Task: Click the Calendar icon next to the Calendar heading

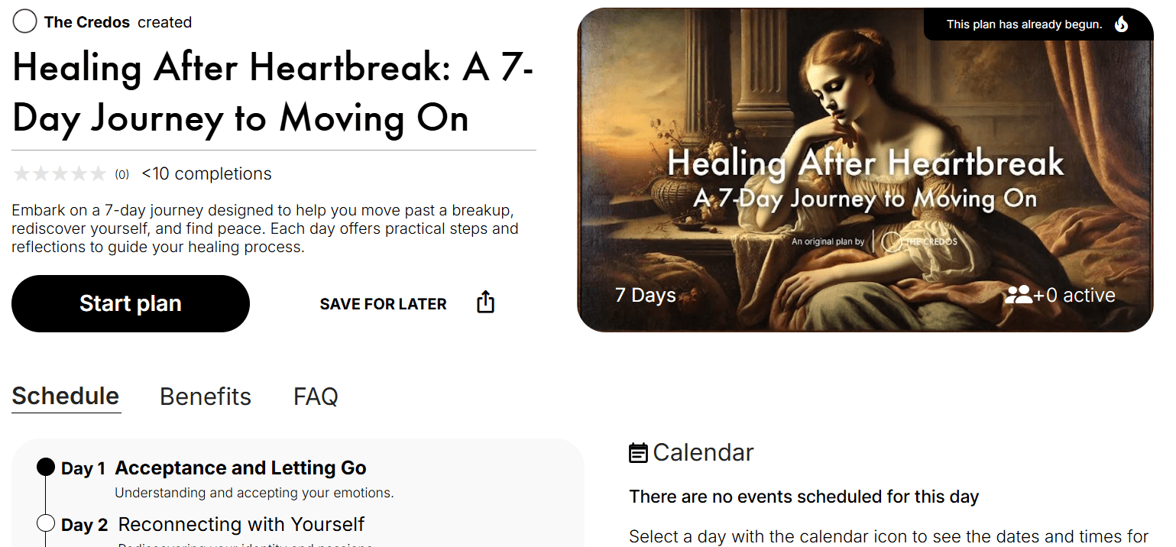Action: click(x=638, y=453)
